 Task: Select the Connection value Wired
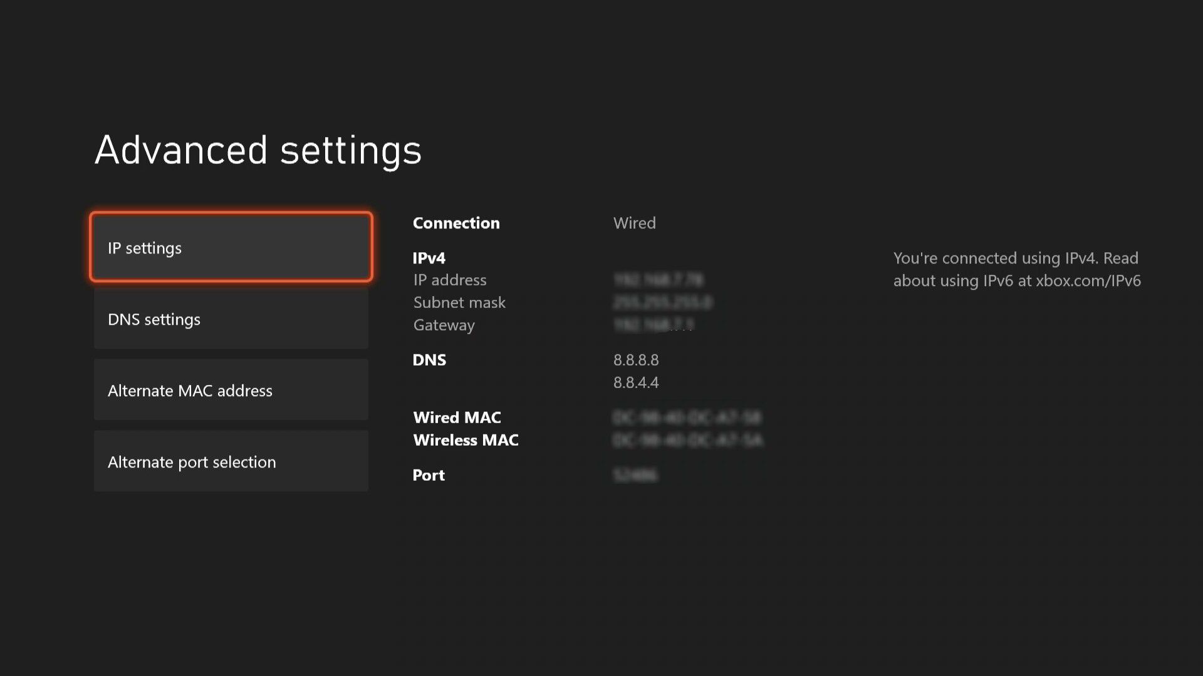(x=634, y=223)
